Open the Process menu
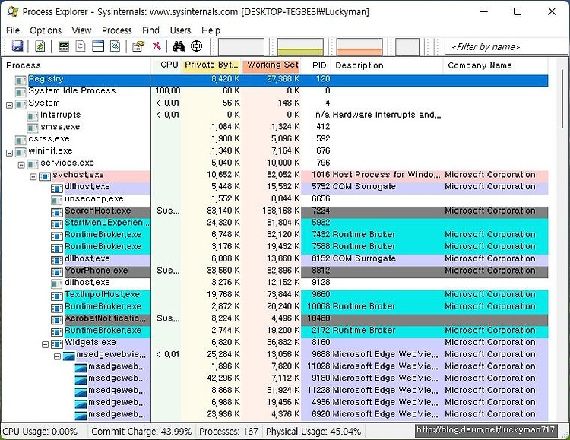Viewport: 570px width, 440px height. pos(117,30)
